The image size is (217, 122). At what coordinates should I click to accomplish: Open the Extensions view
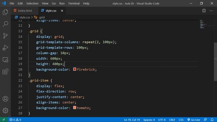point(5,72)
